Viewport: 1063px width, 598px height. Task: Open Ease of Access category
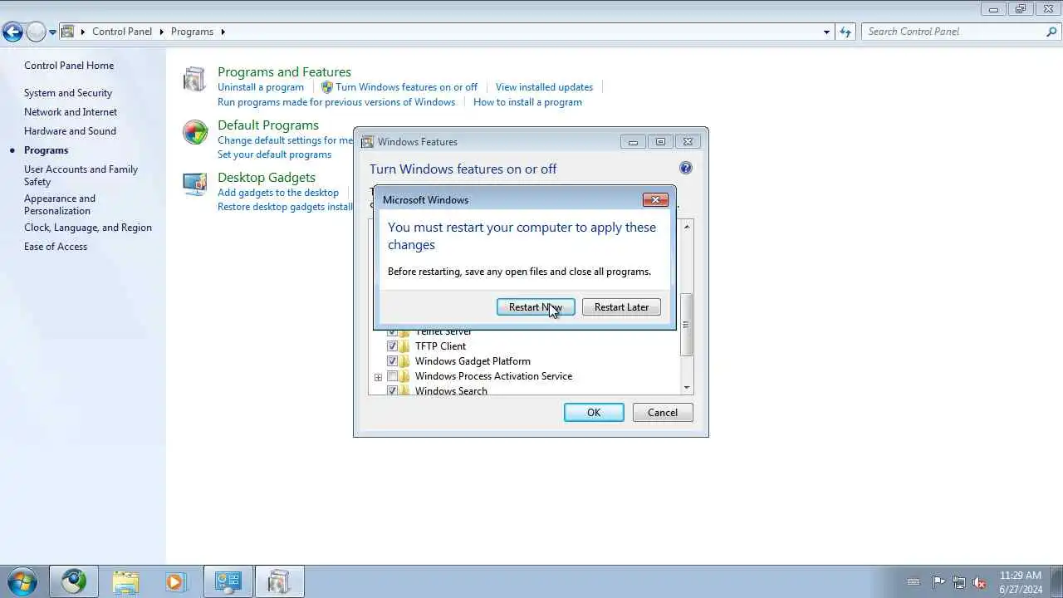[56, 247]
